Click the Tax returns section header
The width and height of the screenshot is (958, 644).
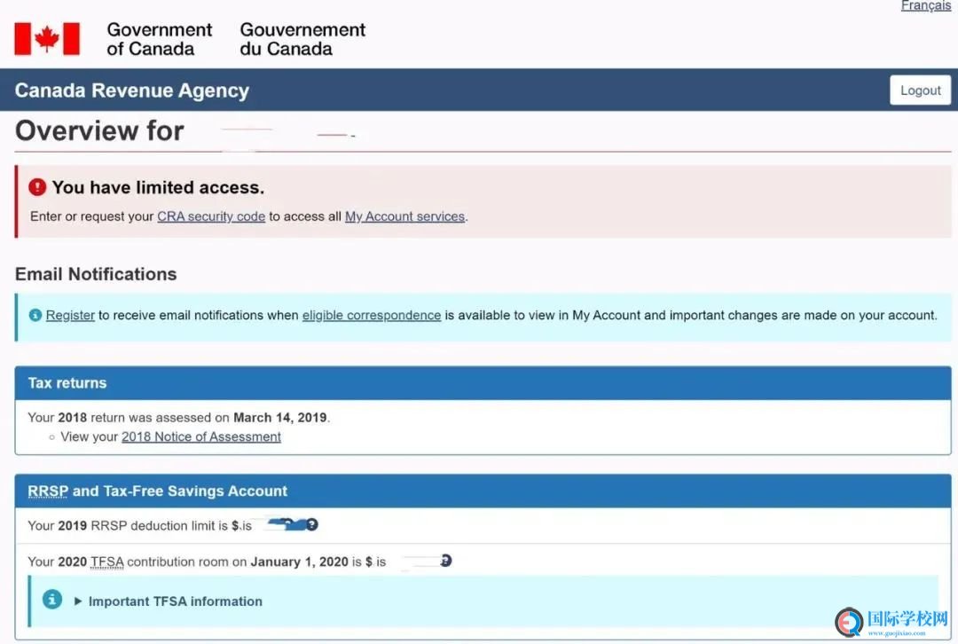(x=483, y=383)
